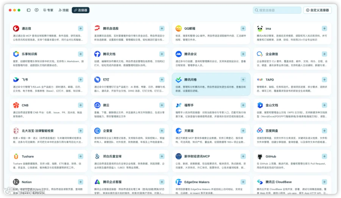Click the 自定义连接器 button
Viewport: 341px width, 198px height.
(317, 10)
